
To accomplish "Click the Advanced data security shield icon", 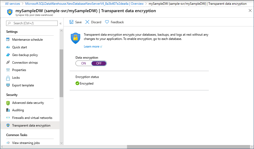I will 8,103.
